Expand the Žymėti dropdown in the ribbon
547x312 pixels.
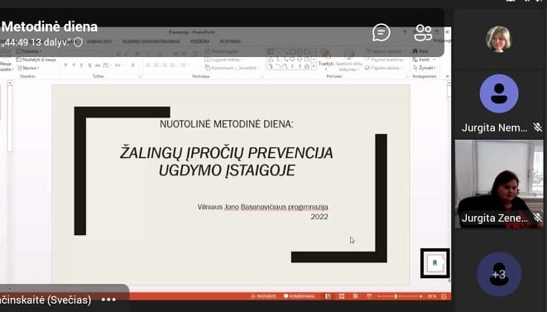(x=425, y=68)
